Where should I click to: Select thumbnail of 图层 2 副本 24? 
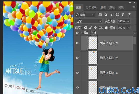coord(93,58)
